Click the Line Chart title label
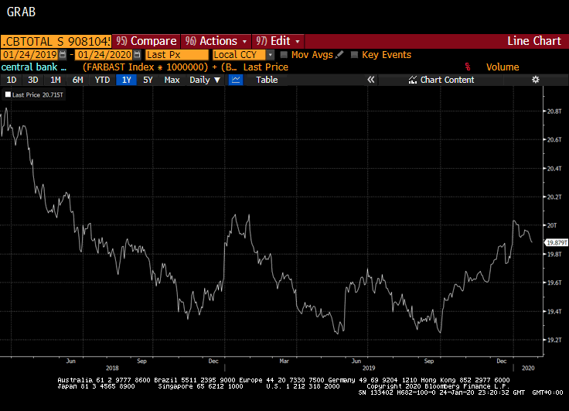Screen dimensions: 569x411 pos(533,41)
